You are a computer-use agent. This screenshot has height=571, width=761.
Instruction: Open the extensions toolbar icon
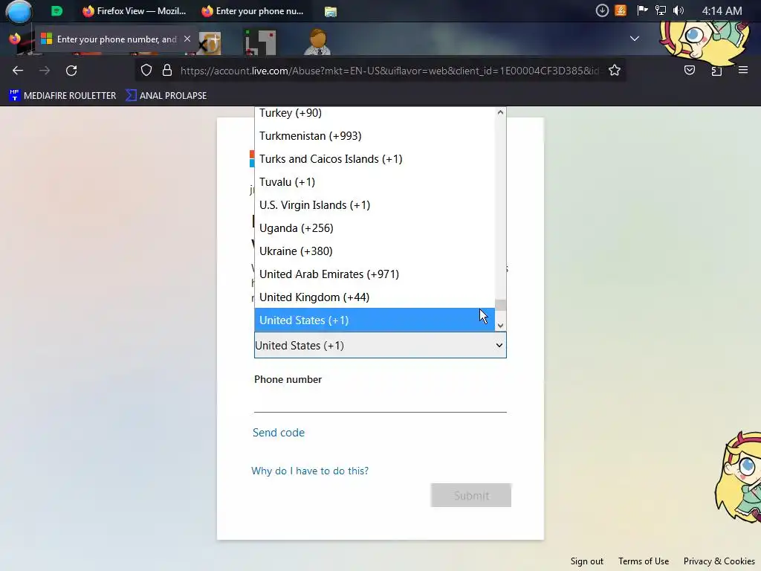[716, 71]
